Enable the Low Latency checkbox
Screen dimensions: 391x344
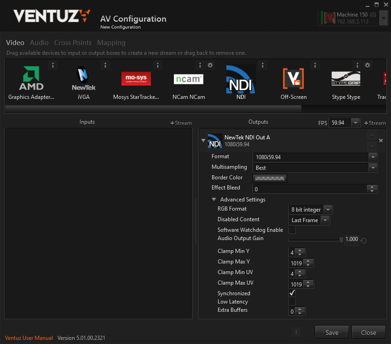292,302
